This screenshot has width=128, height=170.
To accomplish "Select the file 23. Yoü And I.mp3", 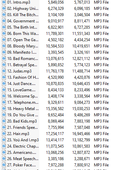I will click(x=23, y=140).
